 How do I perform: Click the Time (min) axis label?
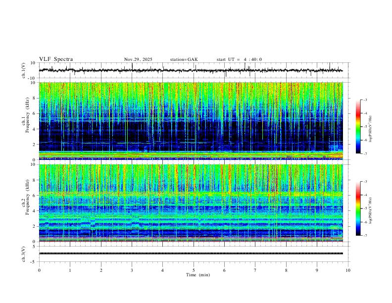(198, 275)
